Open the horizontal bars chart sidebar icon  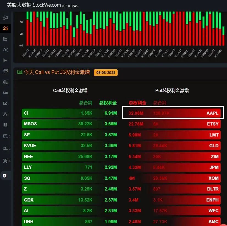[x=5, y=60]
